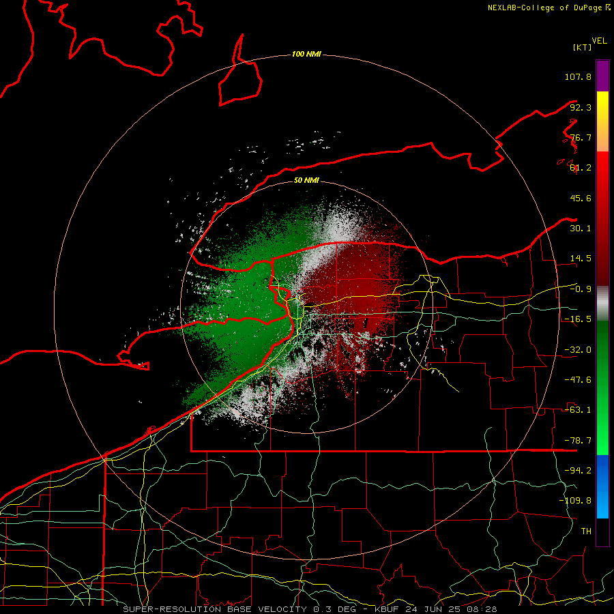The image size is (614, 614).
Task: Click the -16.5 velocity scale value
Action: (578, 319)
